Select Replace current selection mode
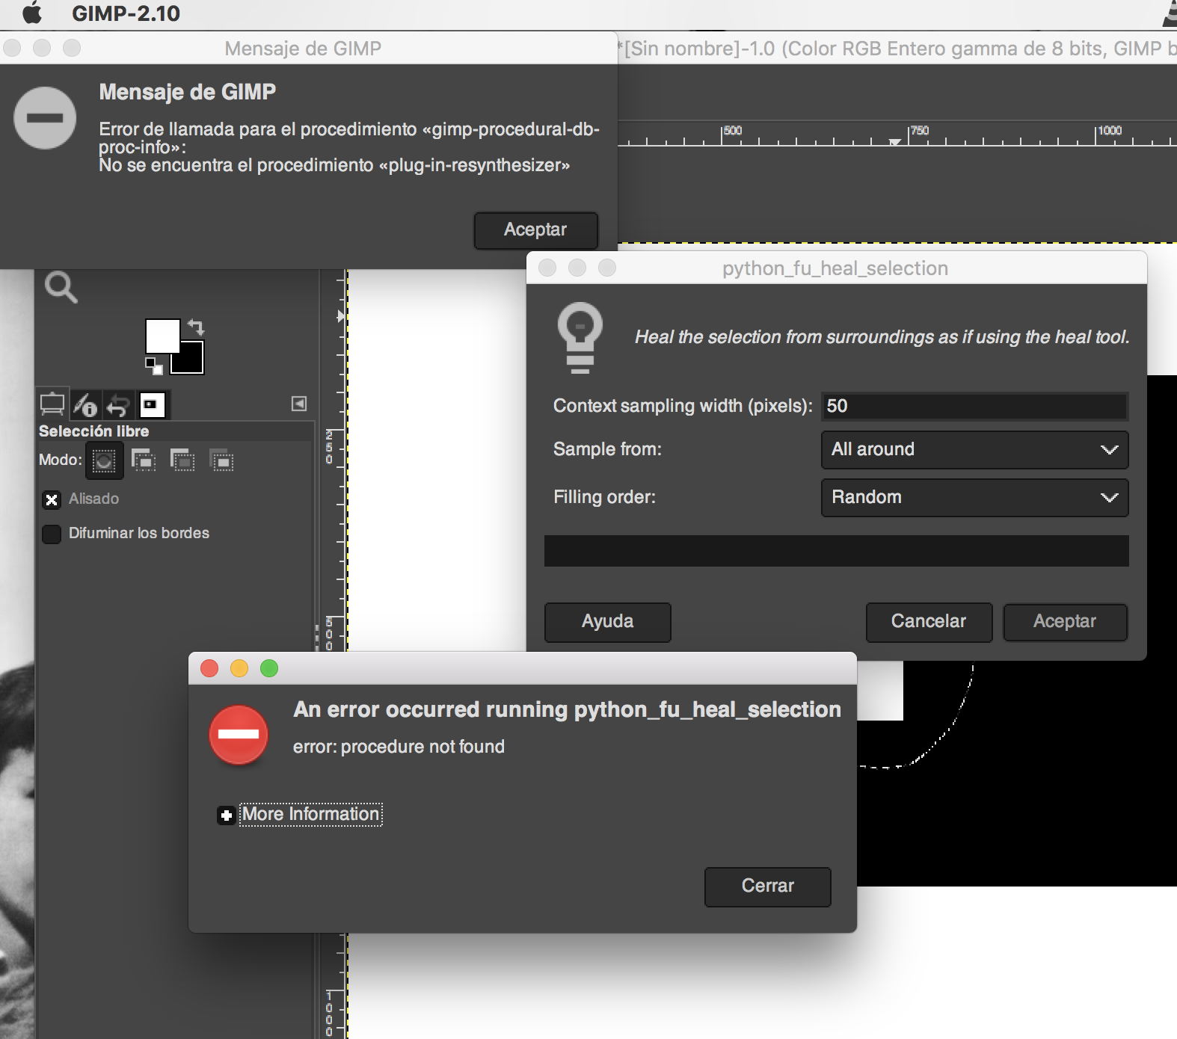The image size is (1177, 1039). pos(104,460)
